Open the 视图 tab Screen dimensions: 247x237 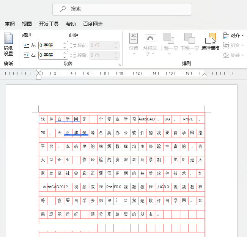coord(27,24)
